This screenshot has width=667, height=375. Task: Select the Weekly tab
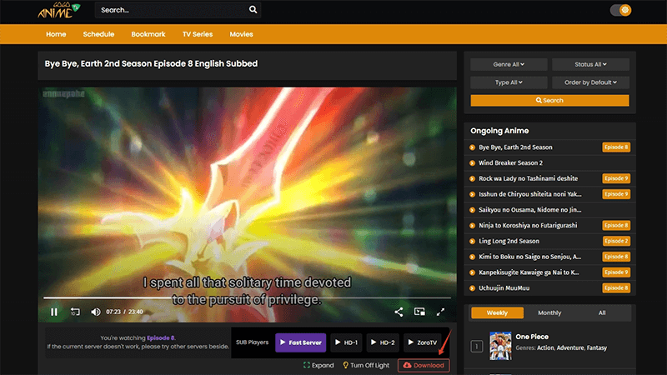[497, 313]
